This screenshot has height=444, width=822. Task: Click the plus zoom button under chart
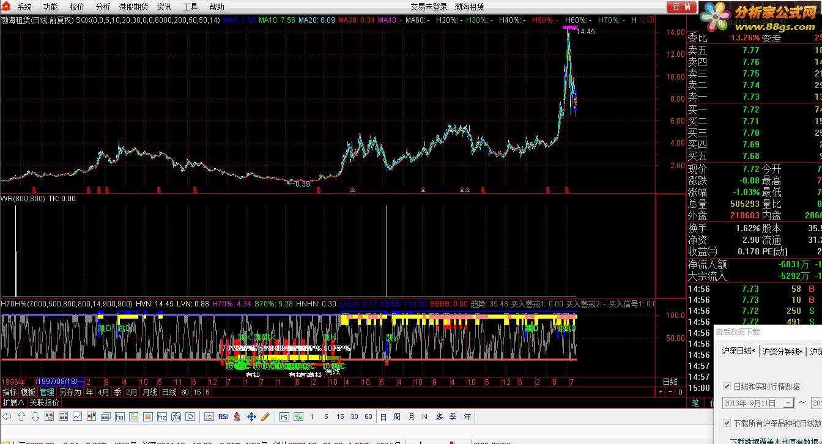tap(661, 392)
